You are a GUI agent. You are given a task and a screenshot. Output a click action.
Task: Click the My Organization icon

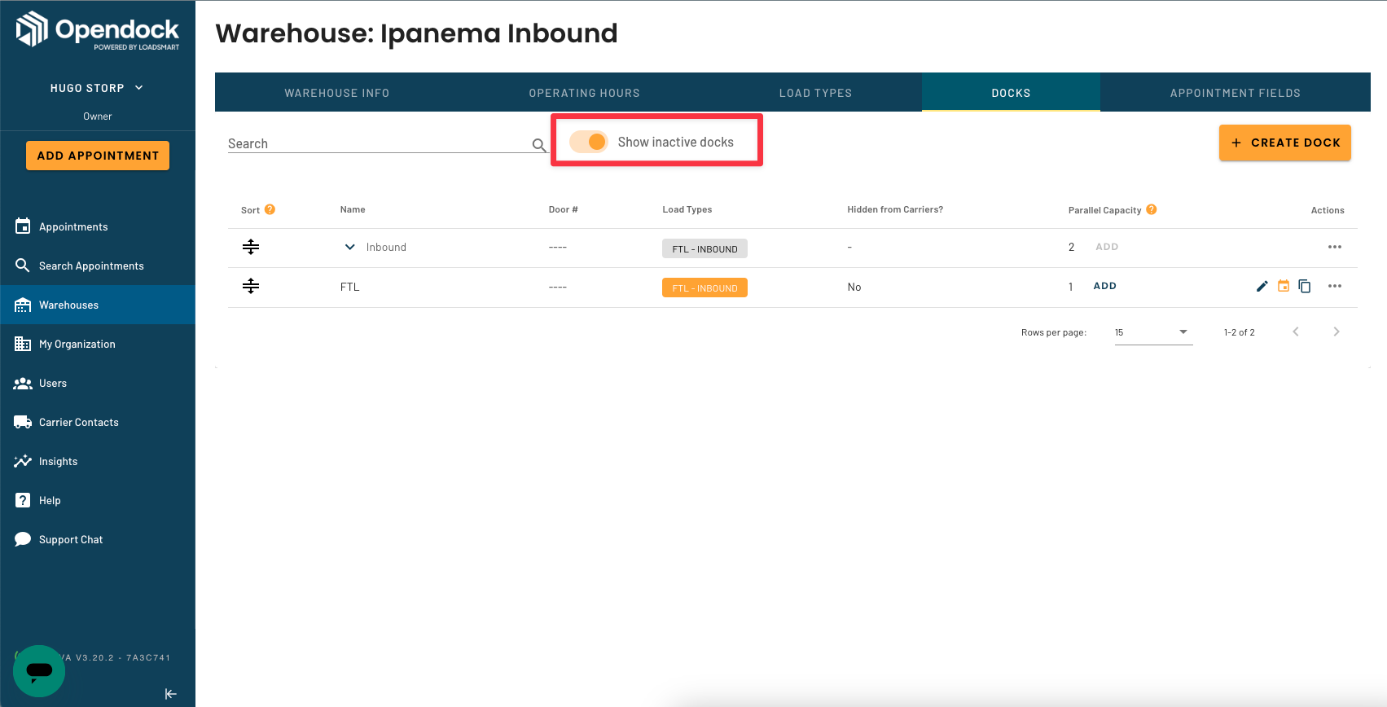(x=23, y=344)
